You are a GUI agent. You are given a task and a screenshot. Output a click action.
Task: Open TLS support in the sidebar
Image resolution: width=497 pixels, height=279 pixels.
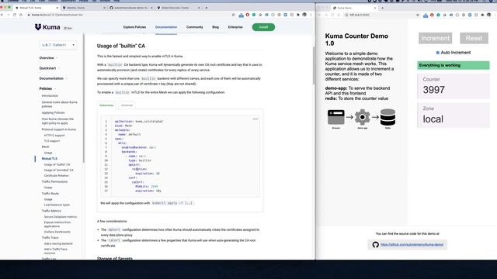(x=52, y=141)
